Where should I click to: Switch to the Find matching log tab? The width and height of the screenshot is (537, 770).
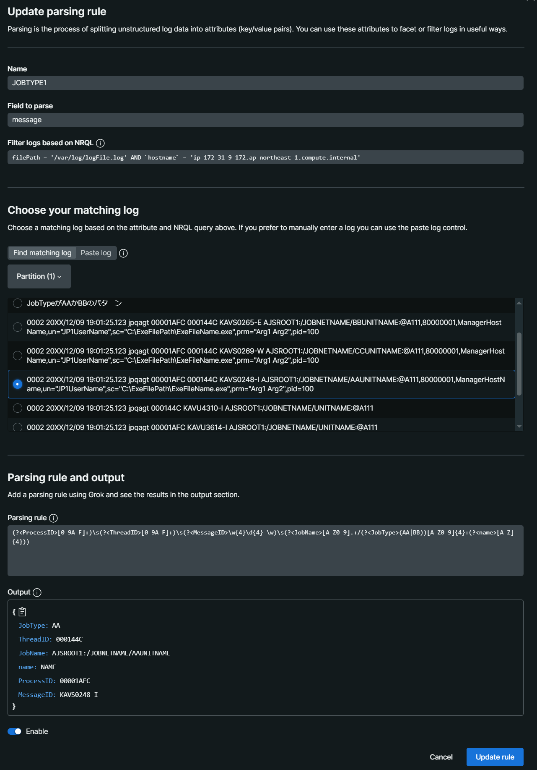pos(42,253)
